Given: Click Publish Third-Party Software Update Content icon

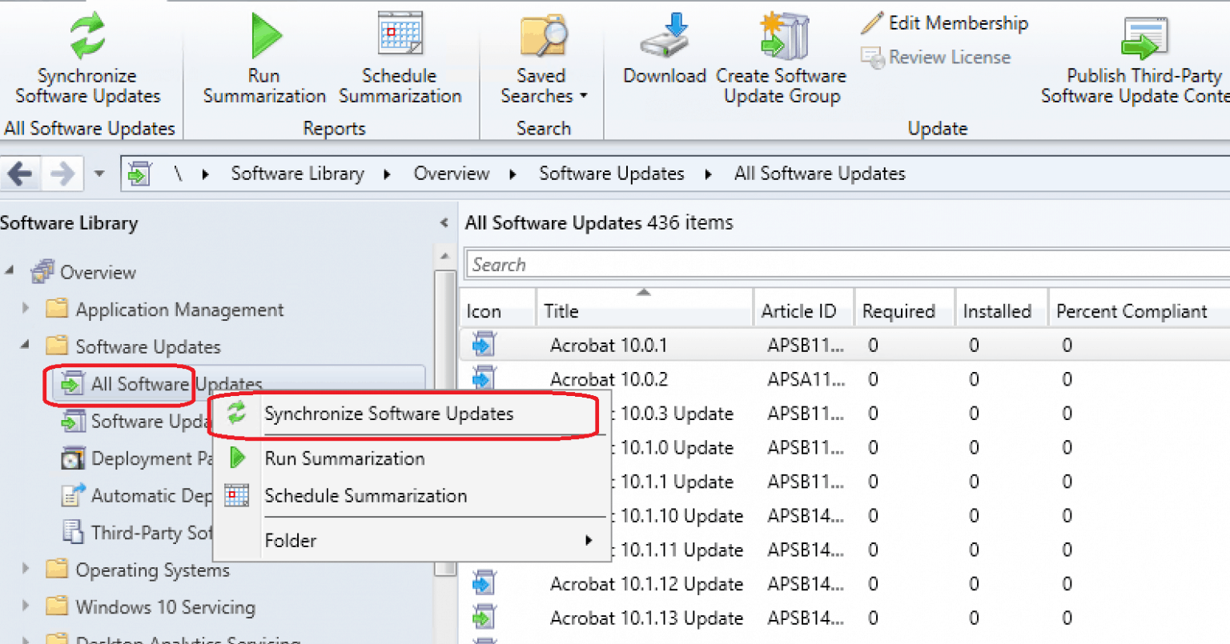Looking at the screenshot, I should coord(1145,38).
